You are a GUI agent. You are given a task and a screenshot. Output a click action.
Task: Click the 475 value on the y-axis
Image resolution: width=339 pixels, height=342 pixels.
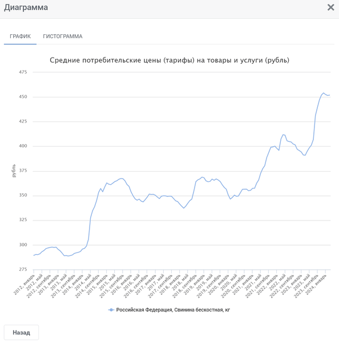point(23,72)
